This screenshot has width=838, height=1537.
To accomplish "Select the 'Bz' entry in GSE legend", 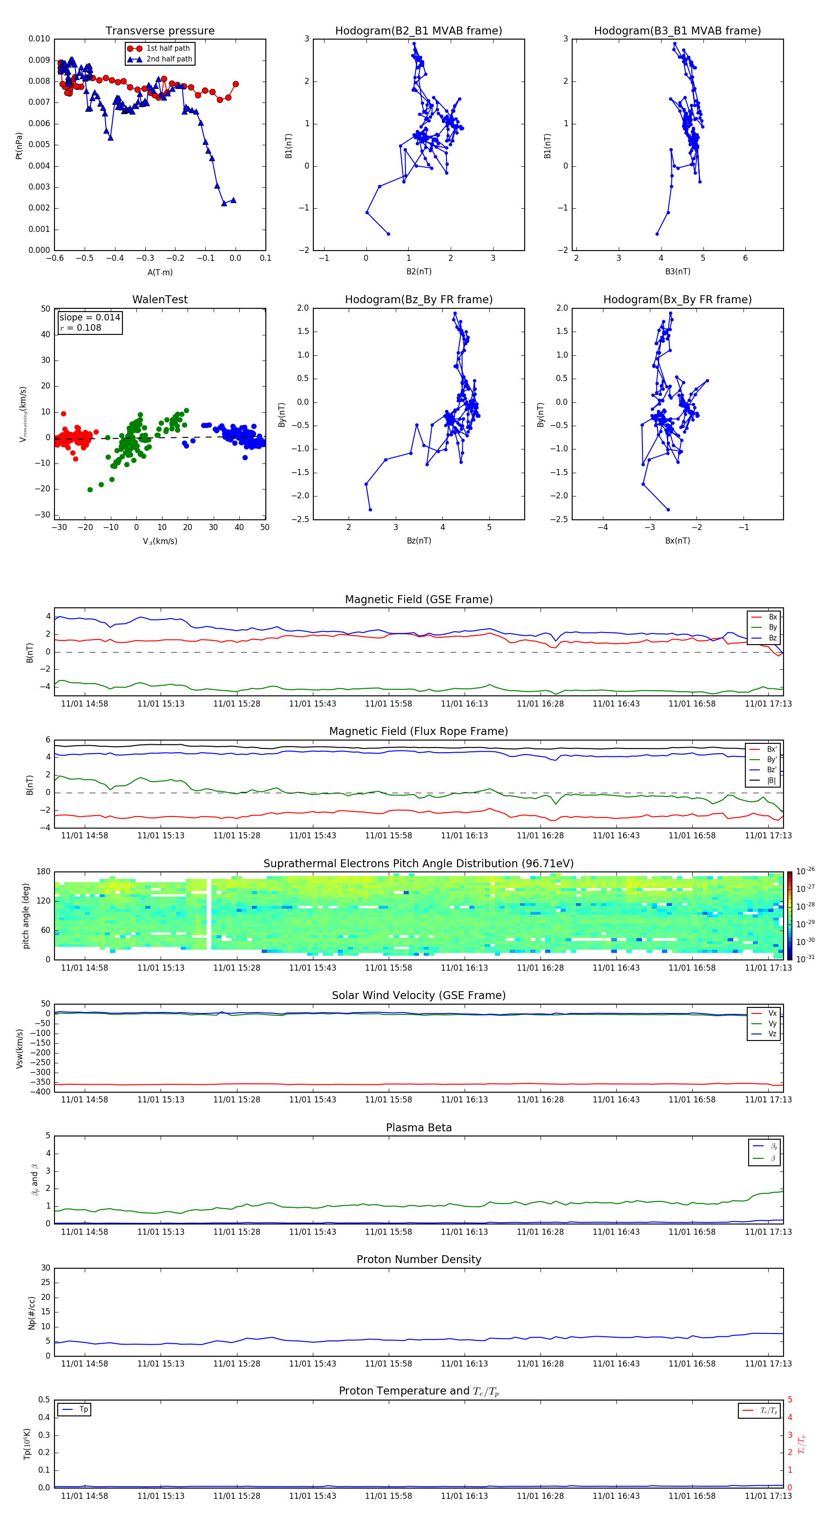I will pos(764,638).
